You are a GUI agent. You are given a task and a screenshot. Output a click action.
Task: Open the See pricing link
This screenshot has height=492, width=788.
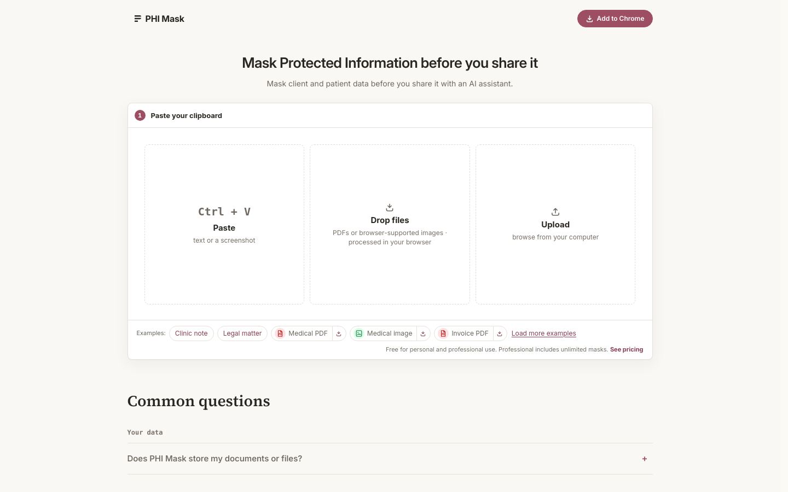tap(627, 349)
